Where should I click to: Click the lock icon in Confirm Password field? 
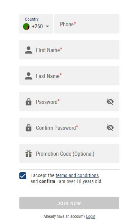coord(28,127)
